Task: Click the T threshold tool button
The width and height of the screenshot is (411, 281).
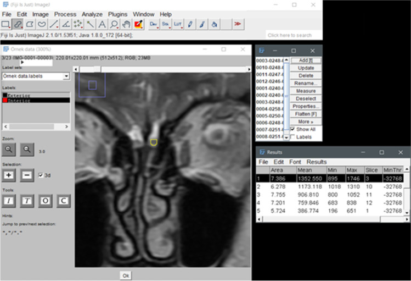Action: (27, 201)
